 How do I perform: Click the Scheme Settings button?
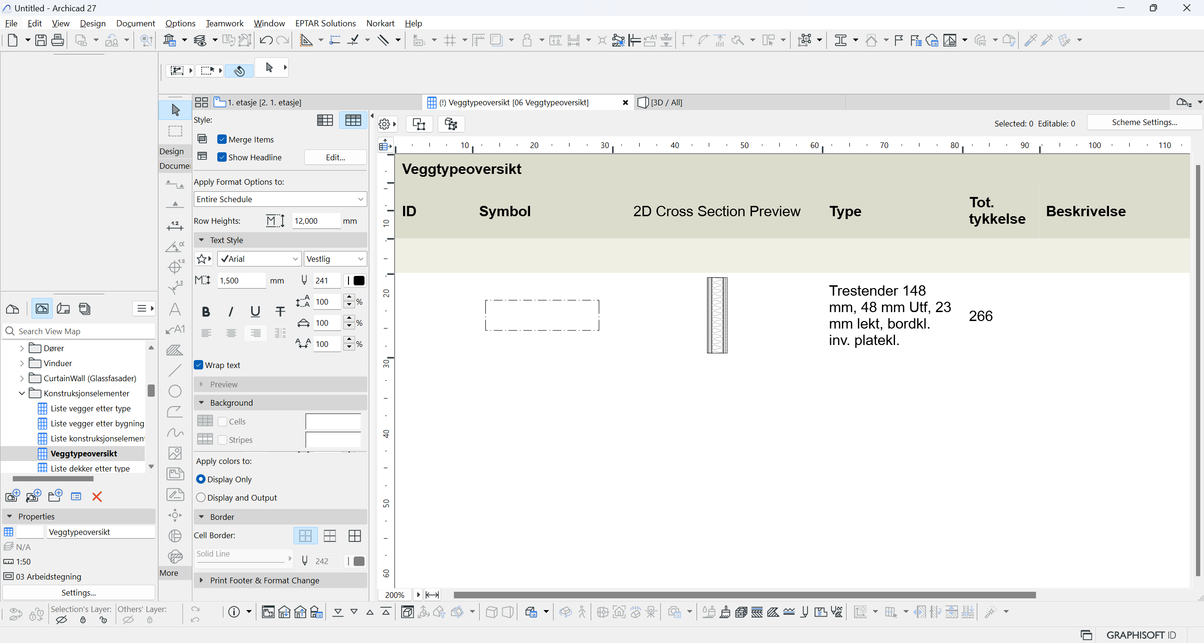click(1144, 123)
